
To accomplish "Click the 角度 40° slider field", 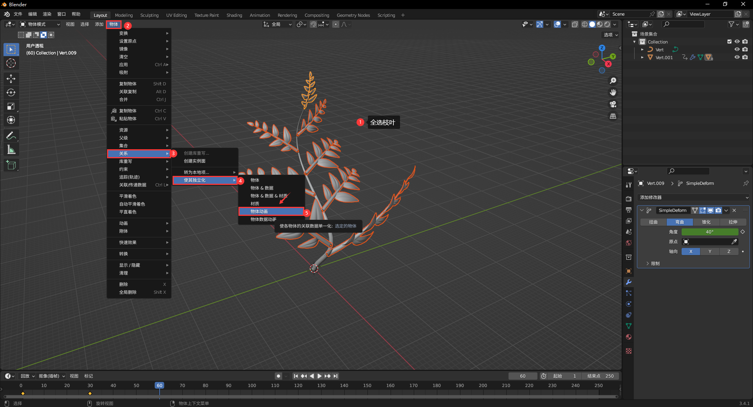I will point(709,232).
